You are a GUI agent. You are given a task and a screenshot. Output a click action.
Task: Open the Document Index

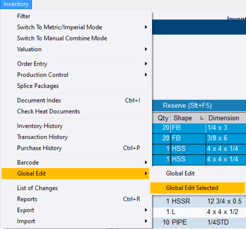click(x=39, y=100)
